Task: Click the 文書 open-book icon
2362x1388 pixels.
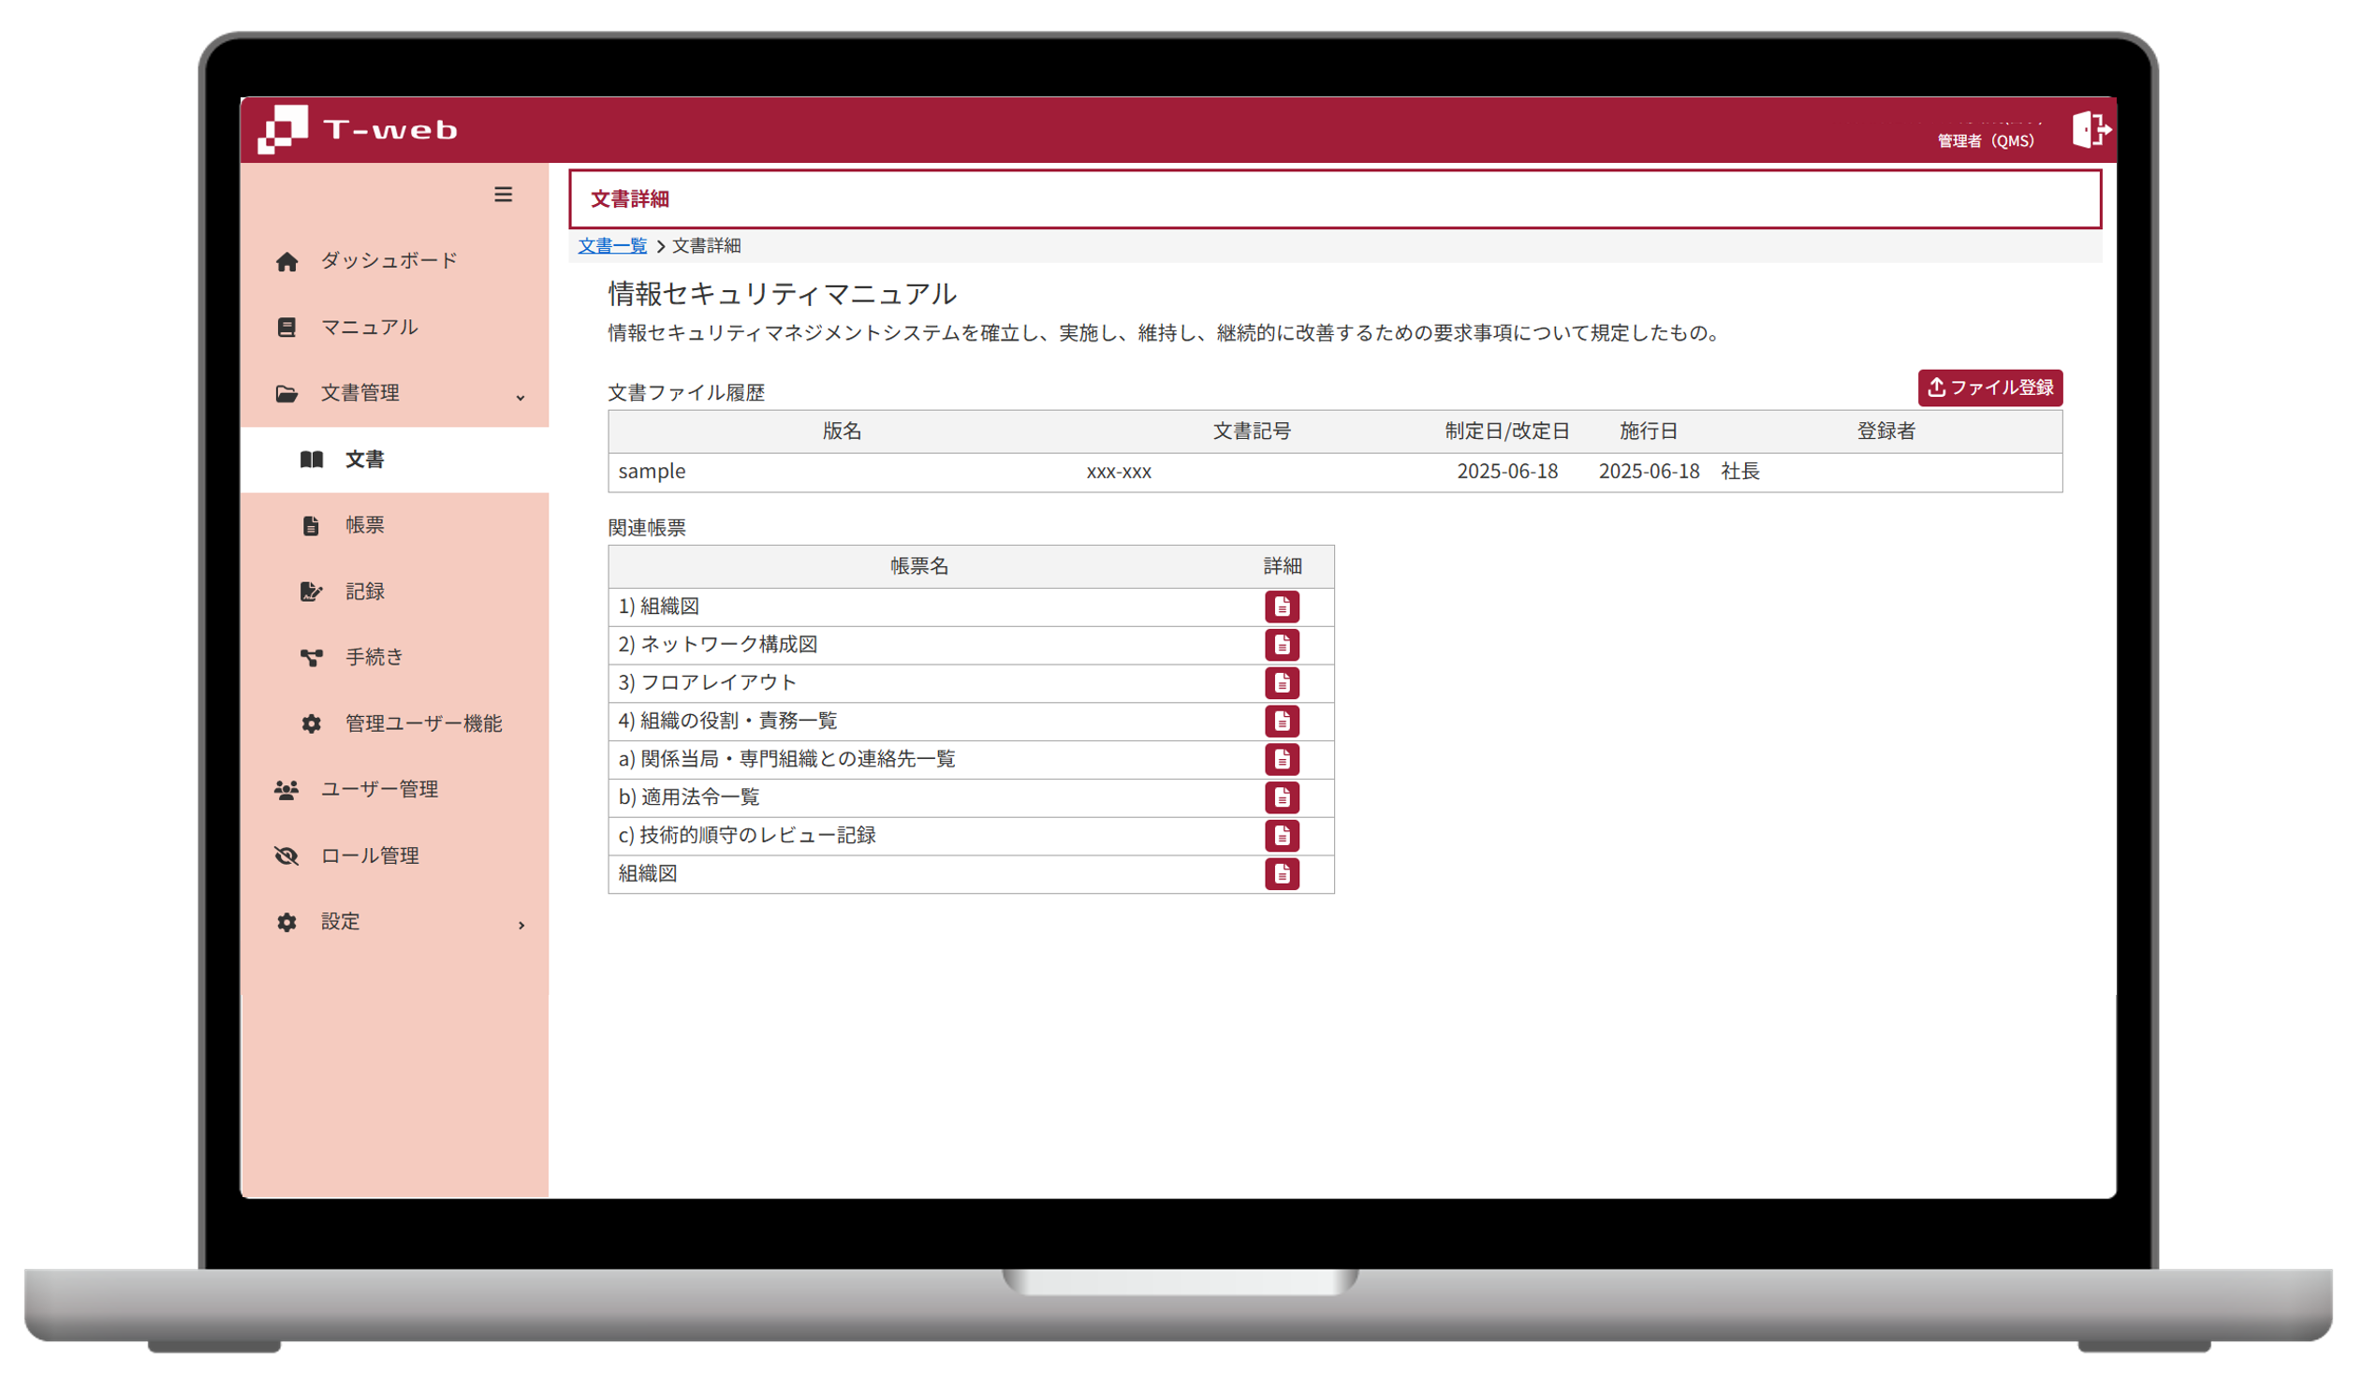Action: 311,460
